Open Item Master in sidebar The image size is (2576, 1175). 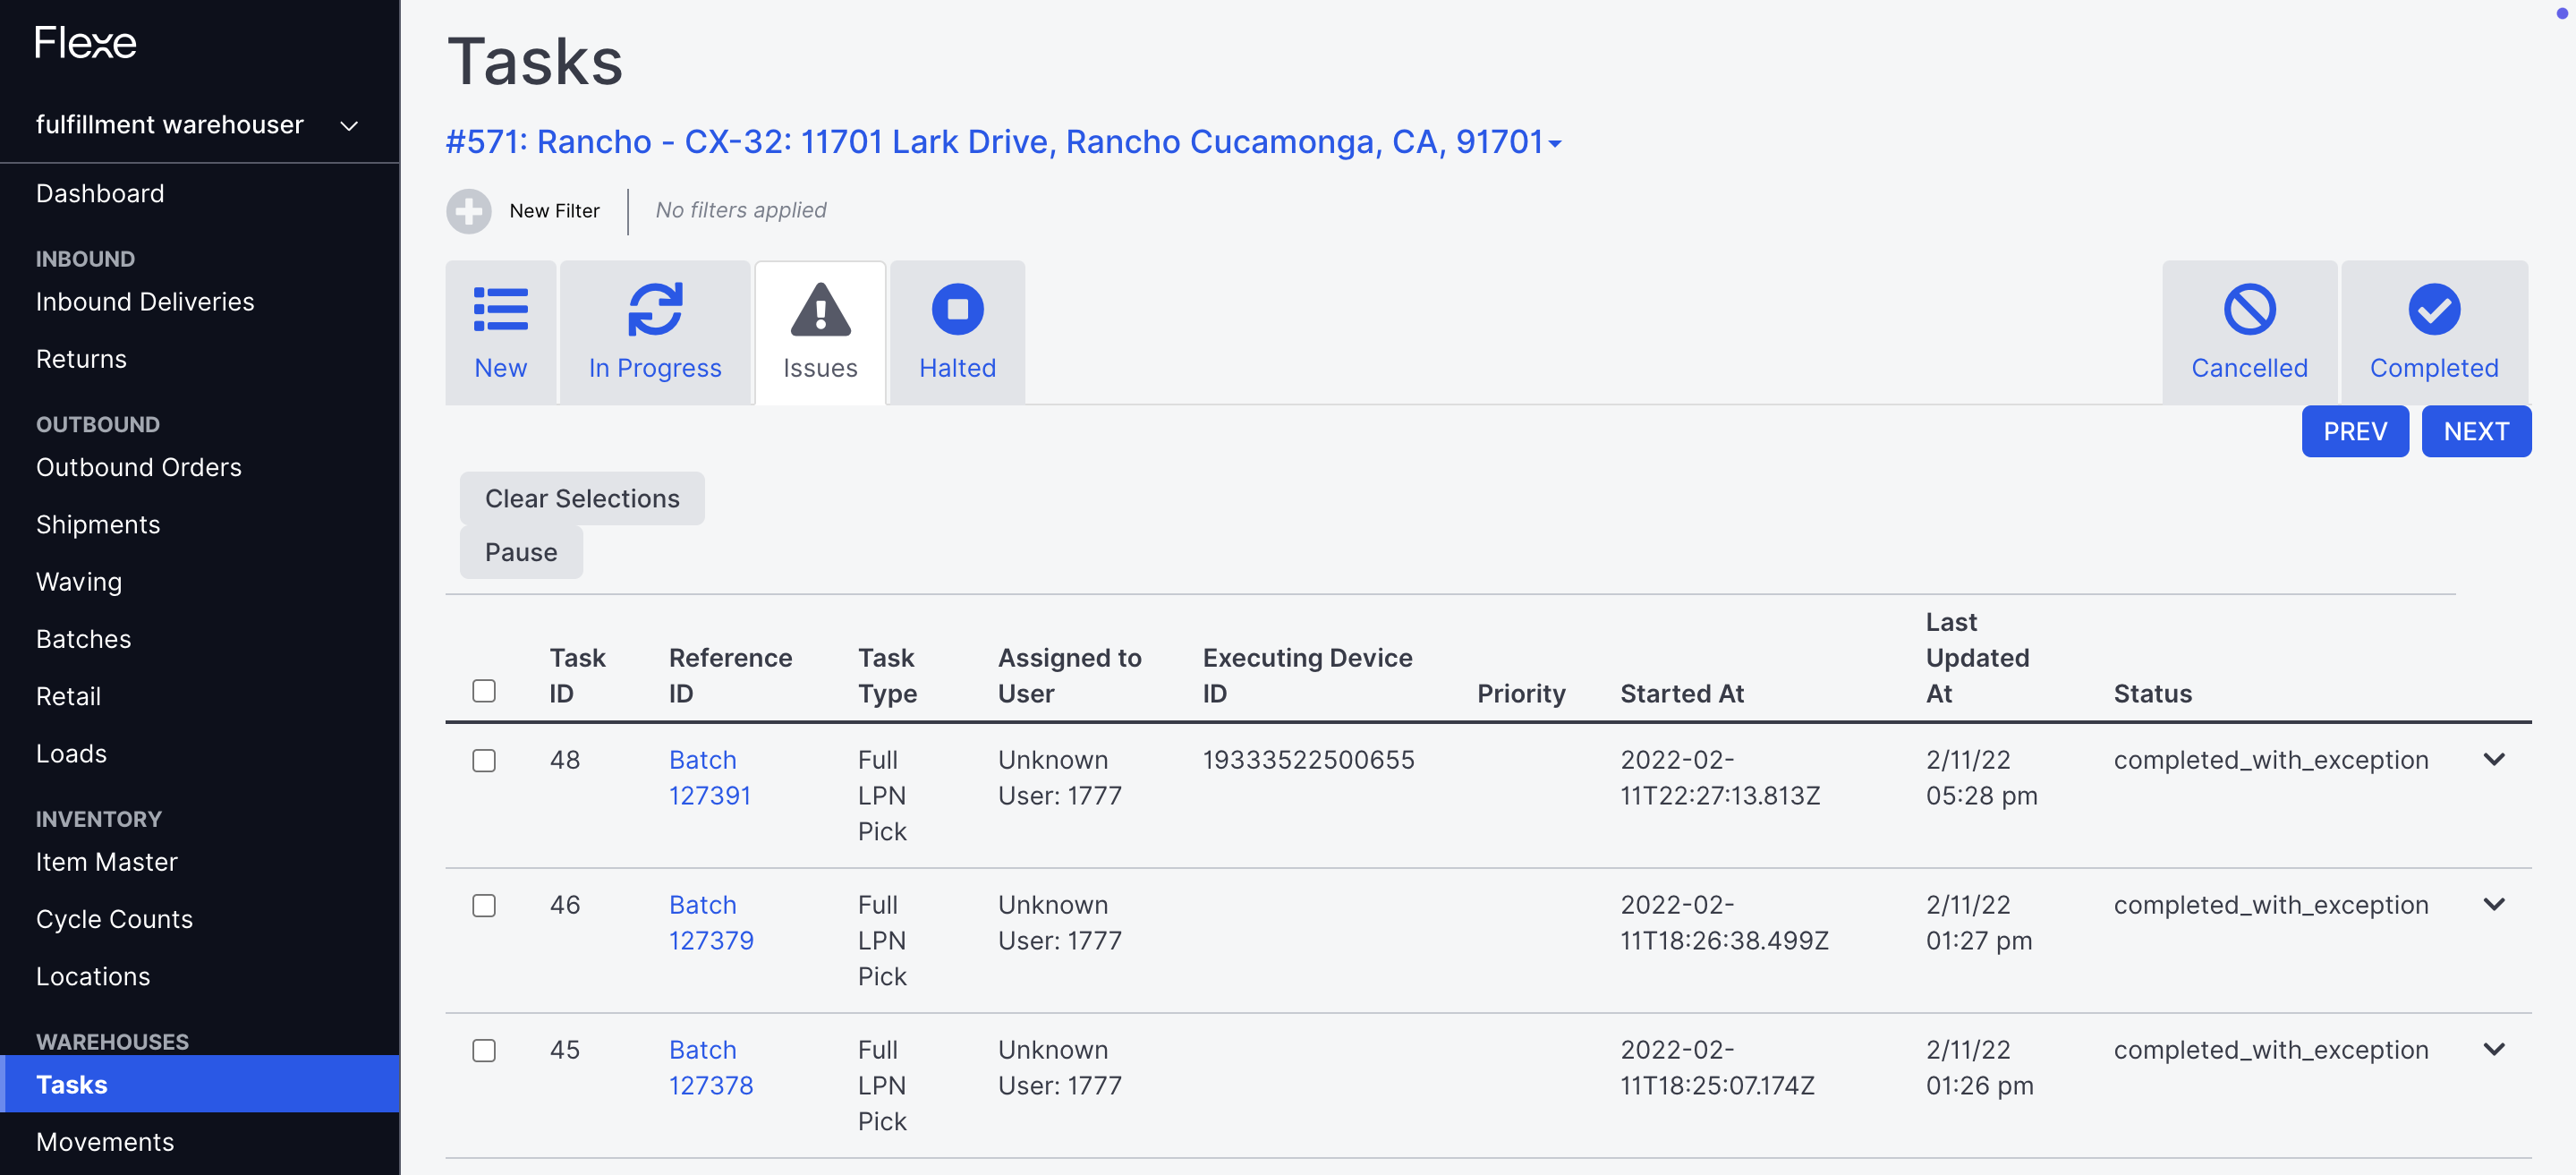[x=106, y=863]
